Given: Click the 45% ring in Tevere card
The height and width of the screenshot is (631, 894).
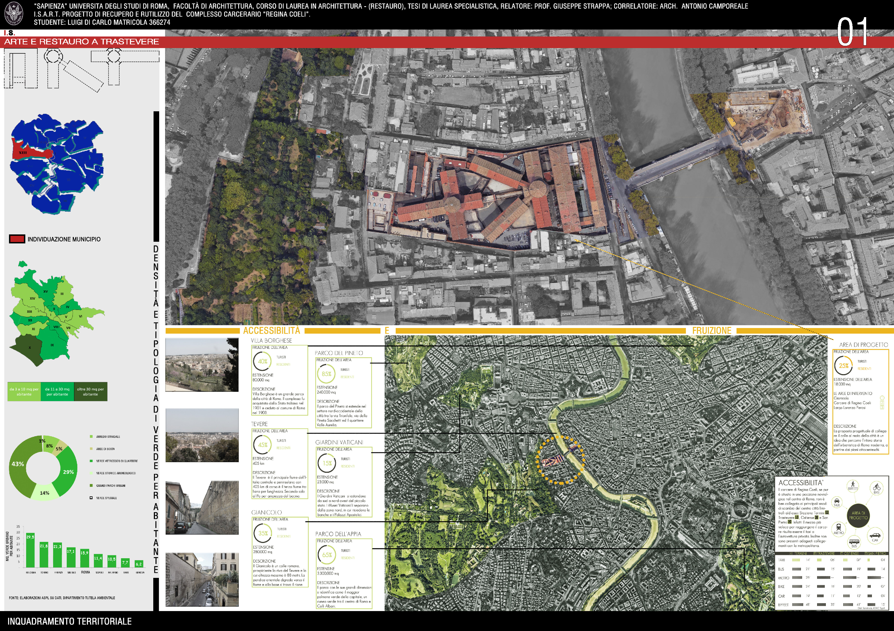Looking at the screenshot, I should (263, 445).
